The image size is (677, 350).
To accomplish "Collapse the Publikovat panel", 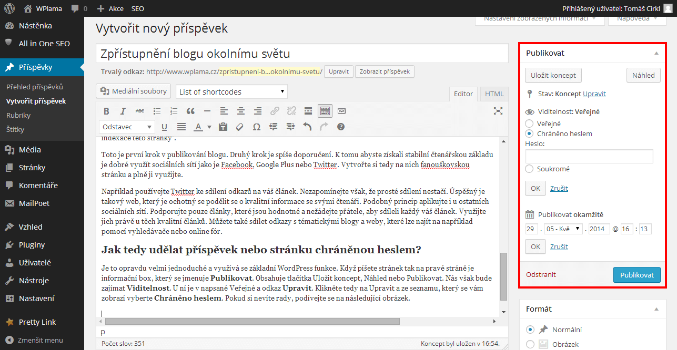I will pyautogui.click(x=656, y=53).
